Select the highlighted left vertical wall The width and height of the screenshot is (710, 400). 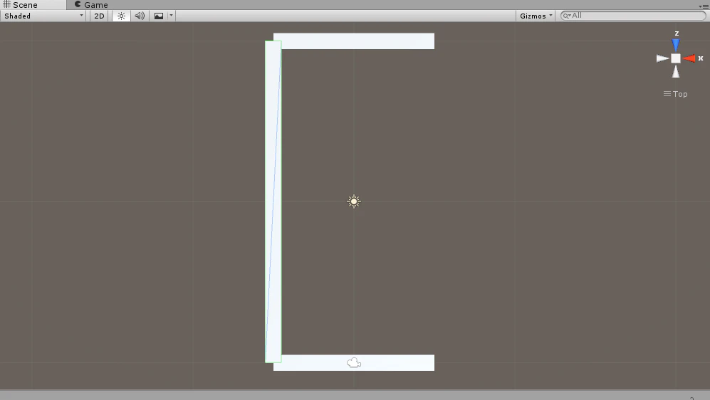tap(273, 202)
